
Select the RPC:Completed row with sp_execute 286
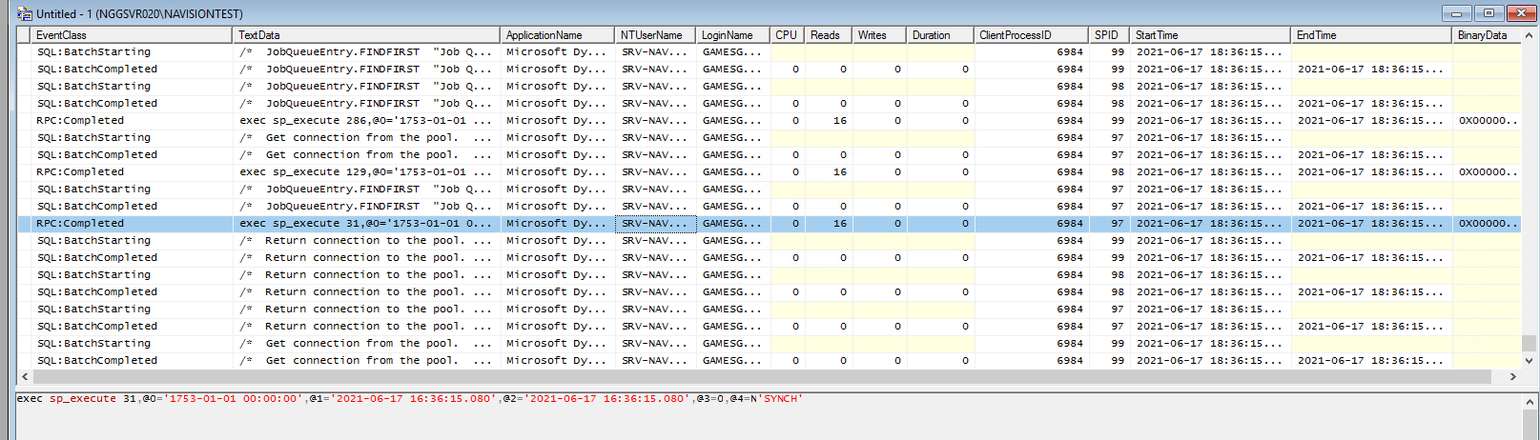366,121
